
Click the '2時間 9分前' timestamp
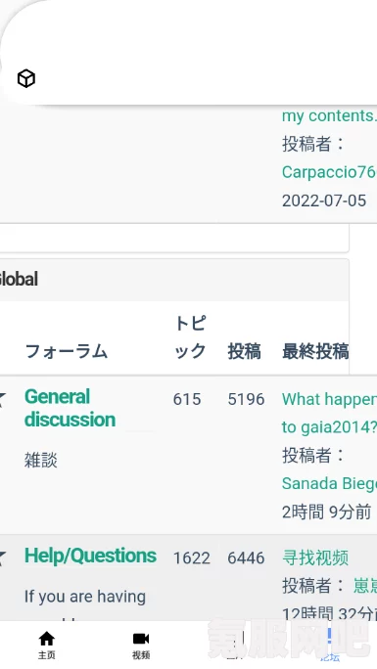coord(327,512)
